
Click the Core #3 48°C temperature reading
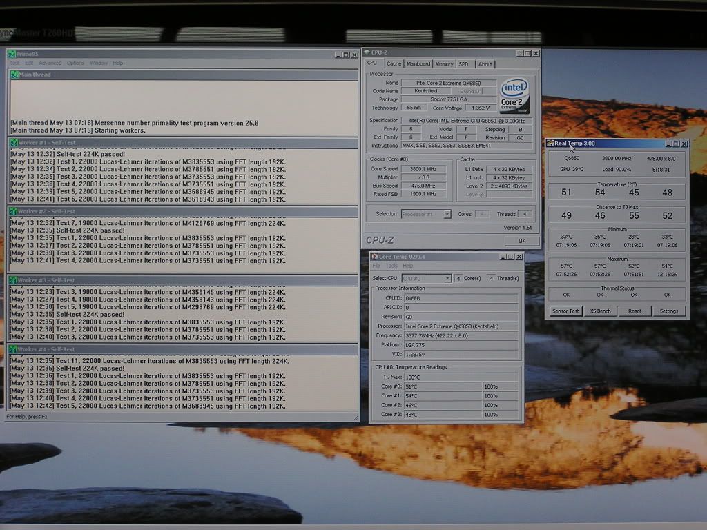pos(443,415)
